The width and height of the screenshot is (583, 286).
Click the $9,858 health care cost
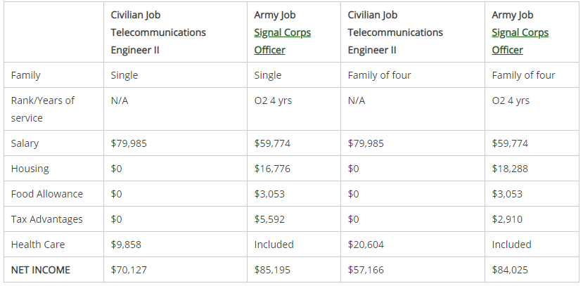coord(126,245)
